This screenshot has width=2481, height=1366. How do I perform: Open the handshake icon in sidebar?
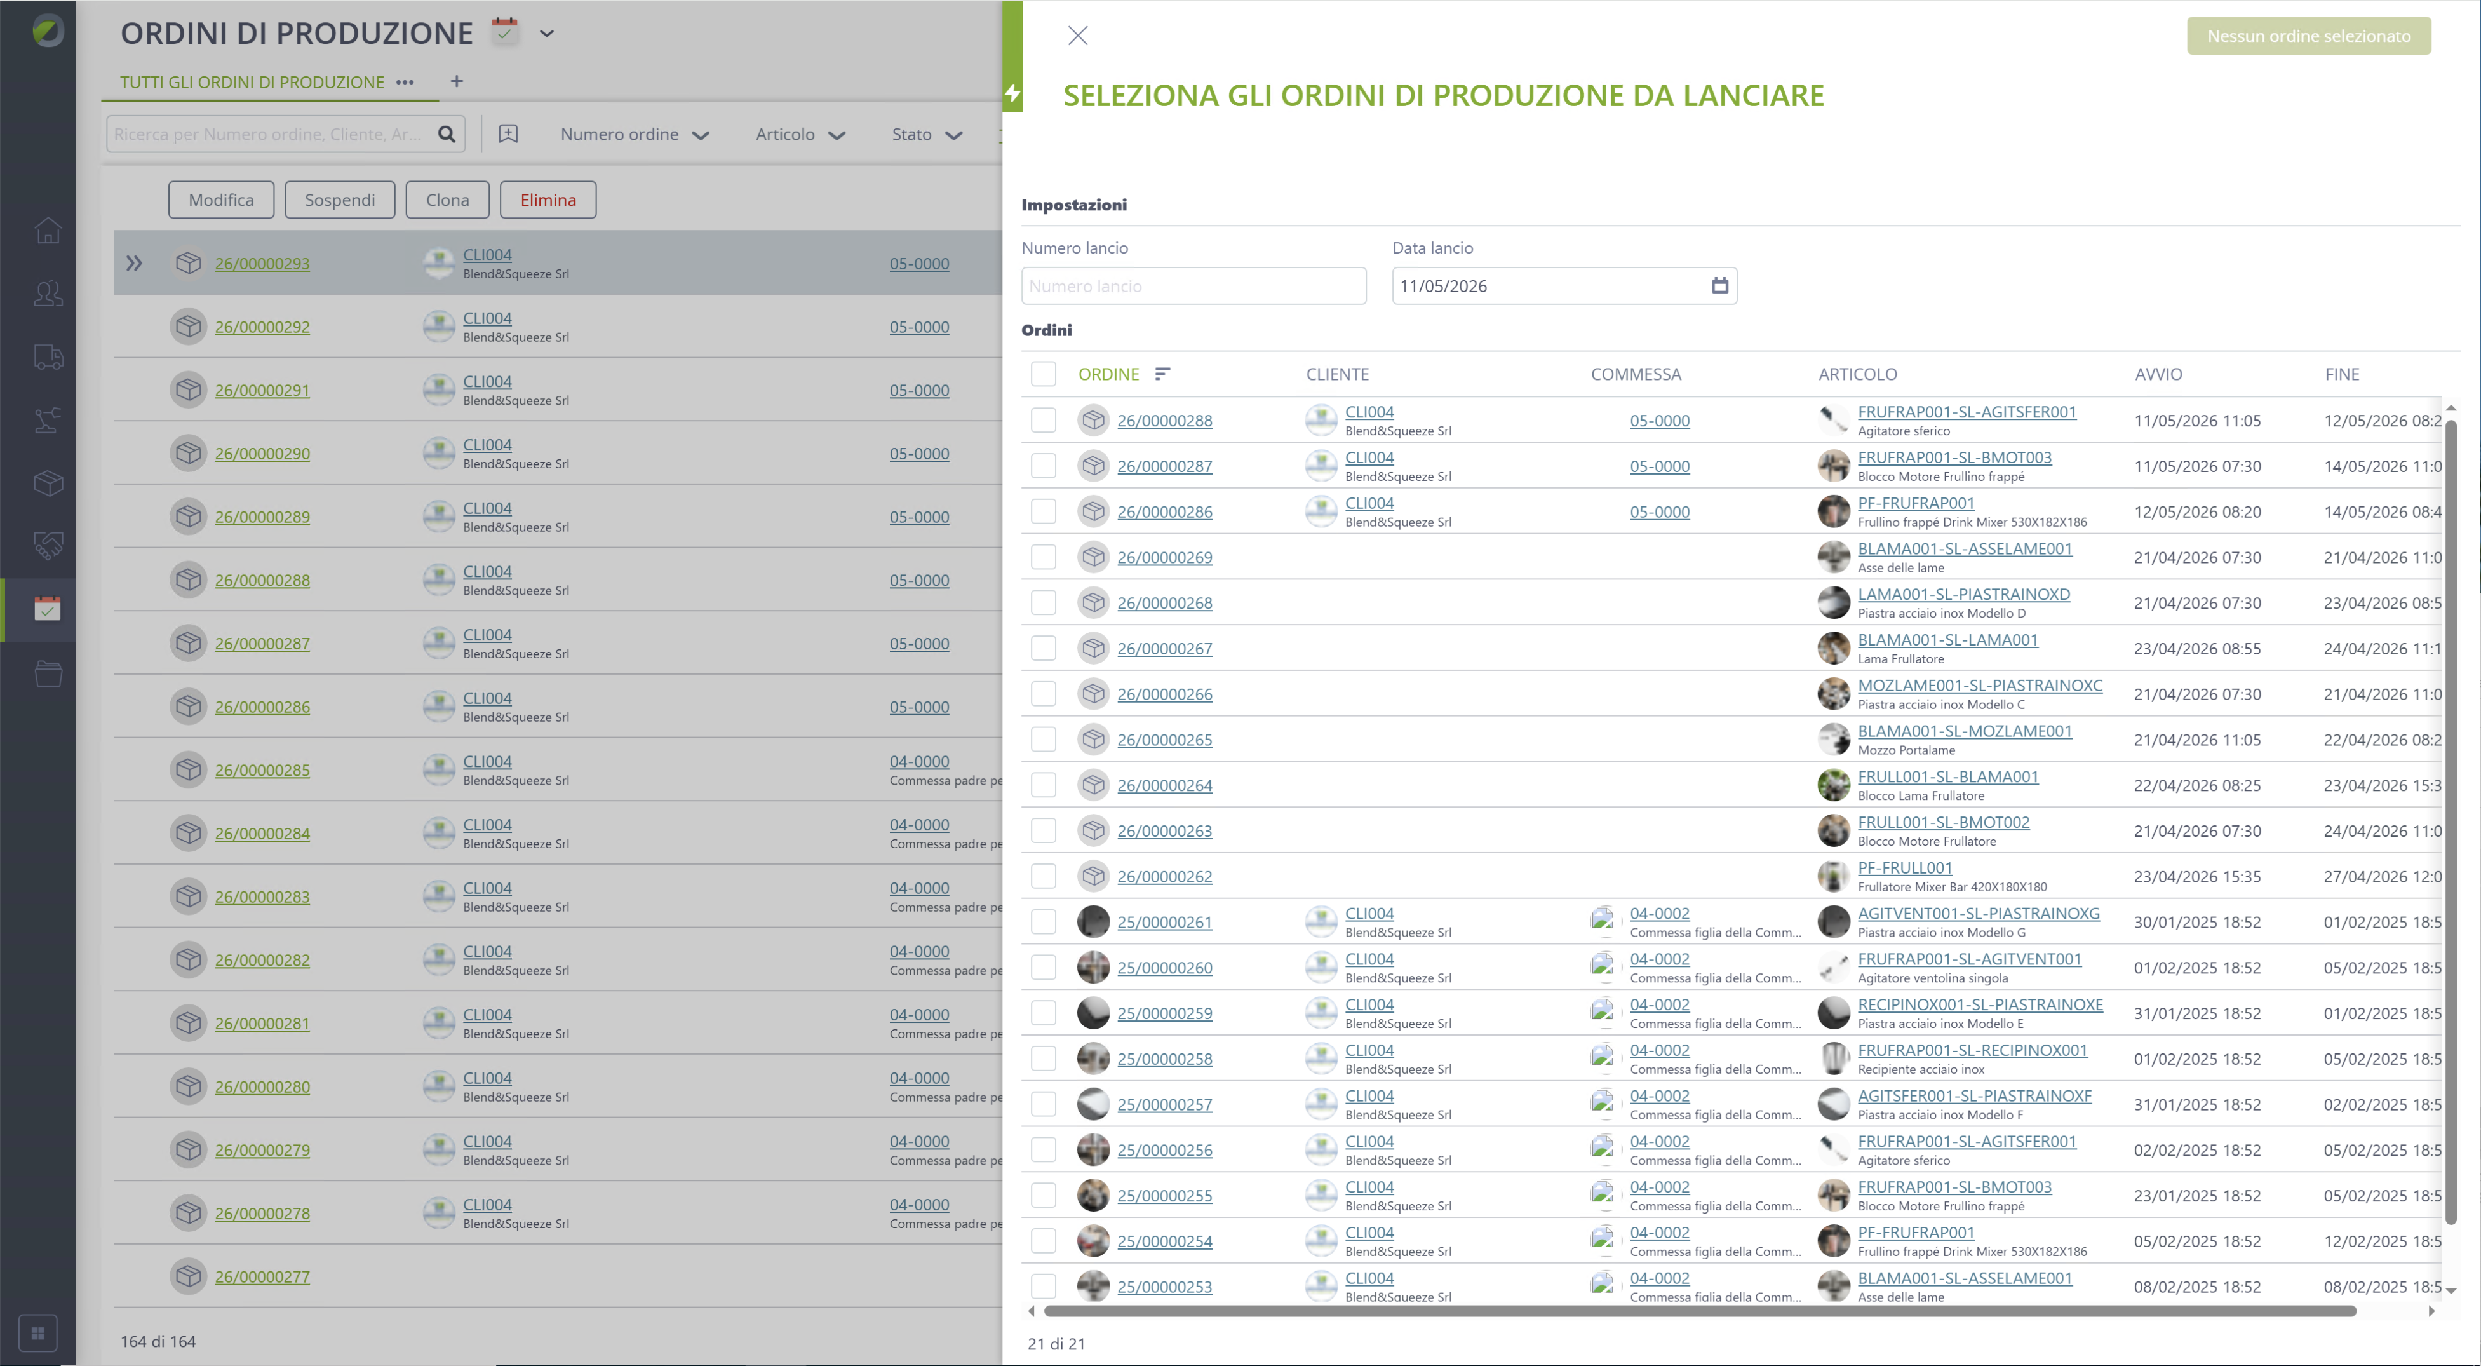[48, 545]
